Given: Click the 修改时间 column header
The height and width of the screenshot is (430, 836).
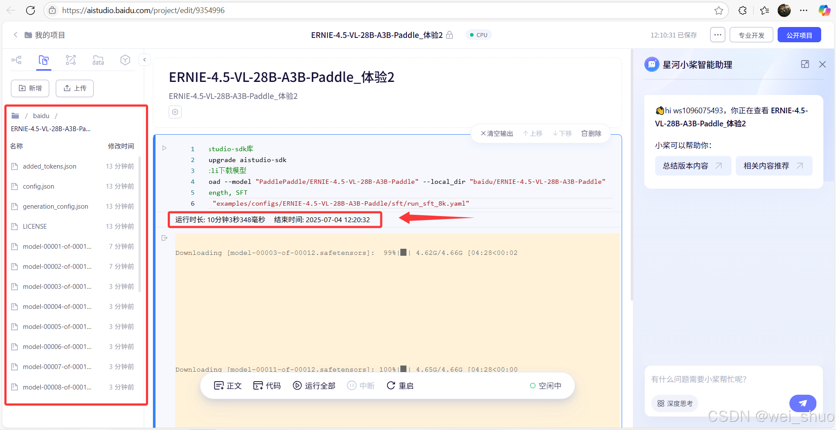Looking at the screenshot, I should click(121, 146).
